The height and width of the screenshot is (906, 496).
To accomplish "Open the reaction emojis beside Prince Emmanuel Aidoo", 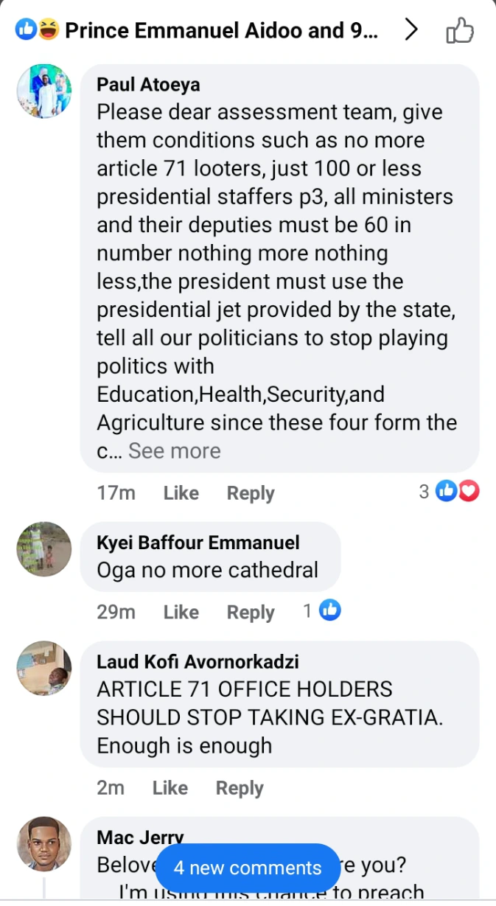I will [x=37, y=30].
